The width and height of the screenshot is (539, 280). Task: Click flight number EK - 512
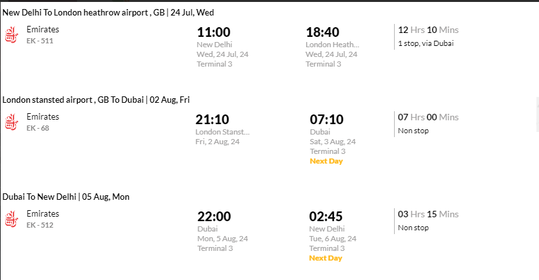(40, 225)
